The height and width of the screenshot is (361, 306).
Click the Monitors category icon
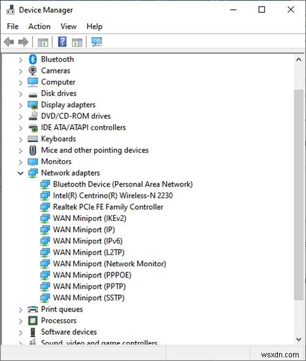click(32, 162)
